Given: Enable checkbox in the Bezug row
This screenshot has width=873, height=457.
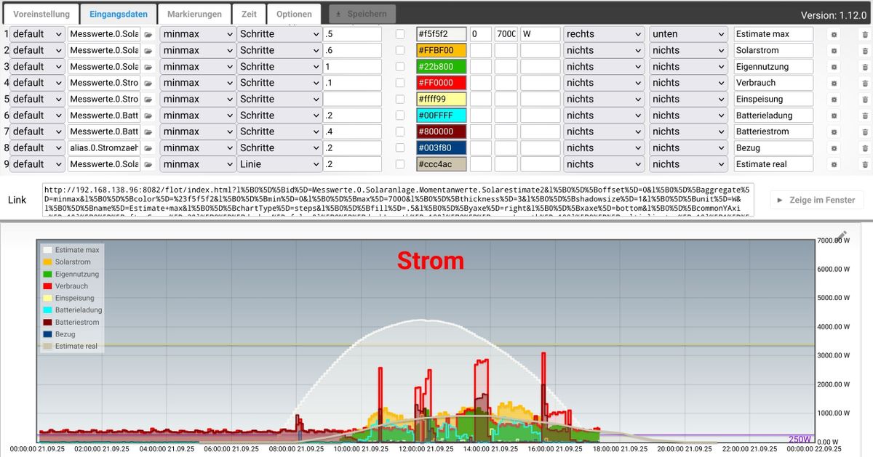Looking at the screenshot, I should (x=400, y=147).
